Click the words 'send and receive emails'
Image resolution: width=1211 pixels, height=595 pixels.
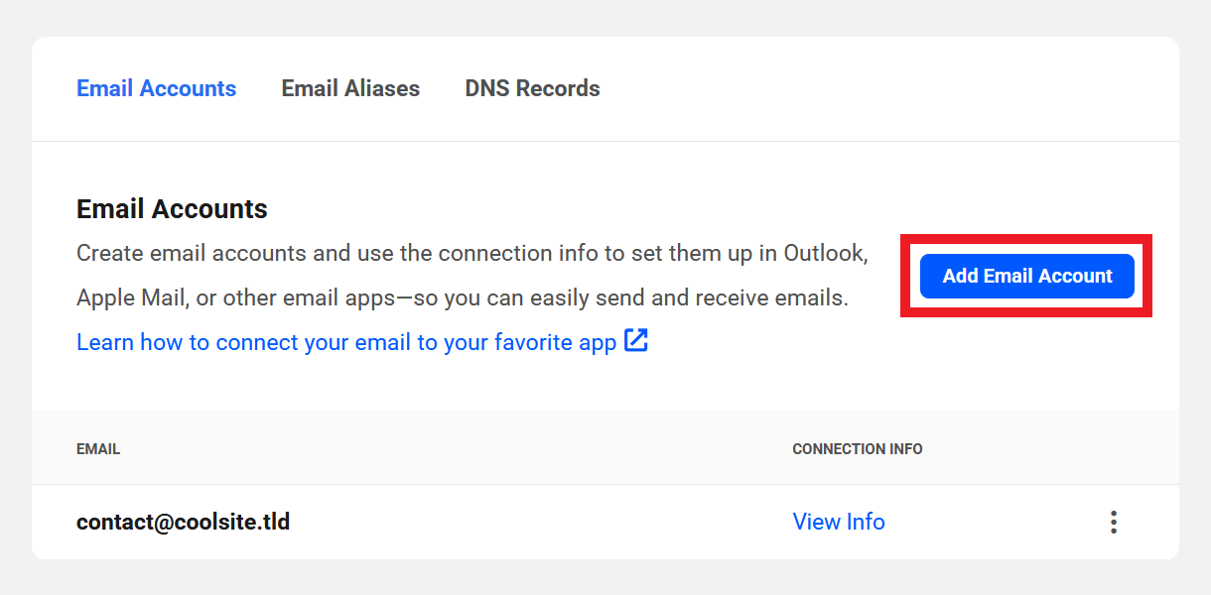[x=735, y=297]
